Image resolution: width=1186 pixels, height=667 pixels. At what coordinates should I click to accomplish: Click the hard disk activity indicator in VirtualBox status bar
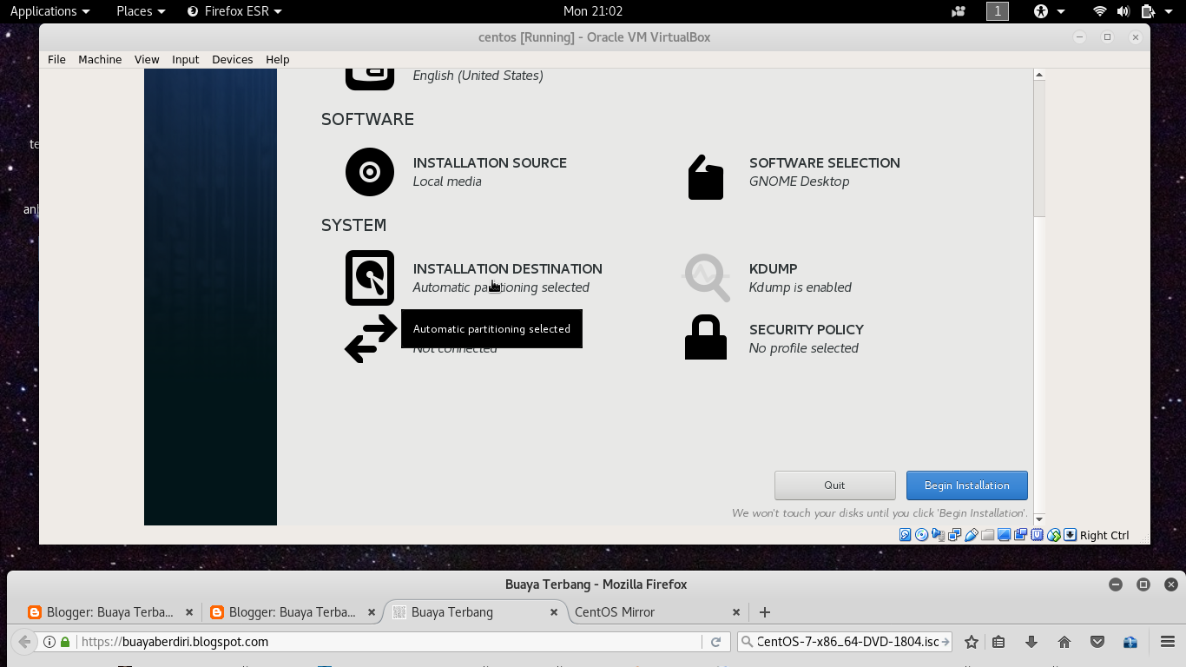(x=906, y=535)
